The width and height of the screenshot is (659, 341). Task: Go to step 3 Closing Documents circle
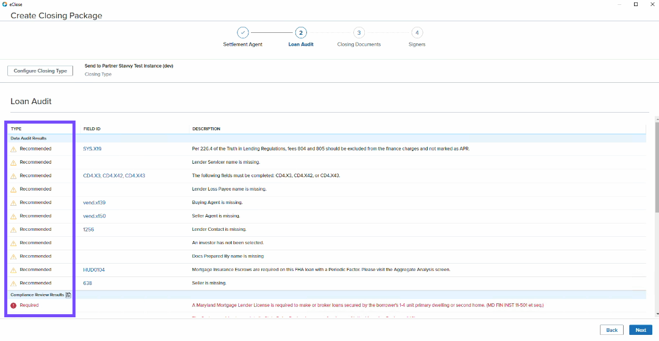tap(359, 33)
